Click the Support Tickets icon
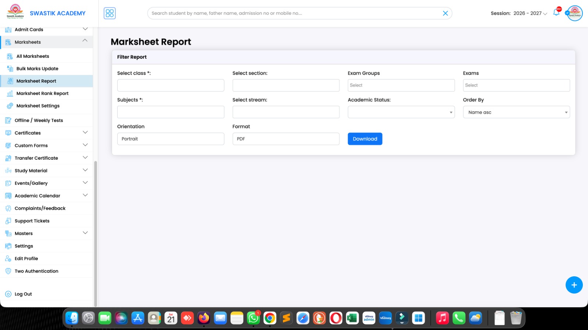The image size is (588, 330). coord(8,221)
